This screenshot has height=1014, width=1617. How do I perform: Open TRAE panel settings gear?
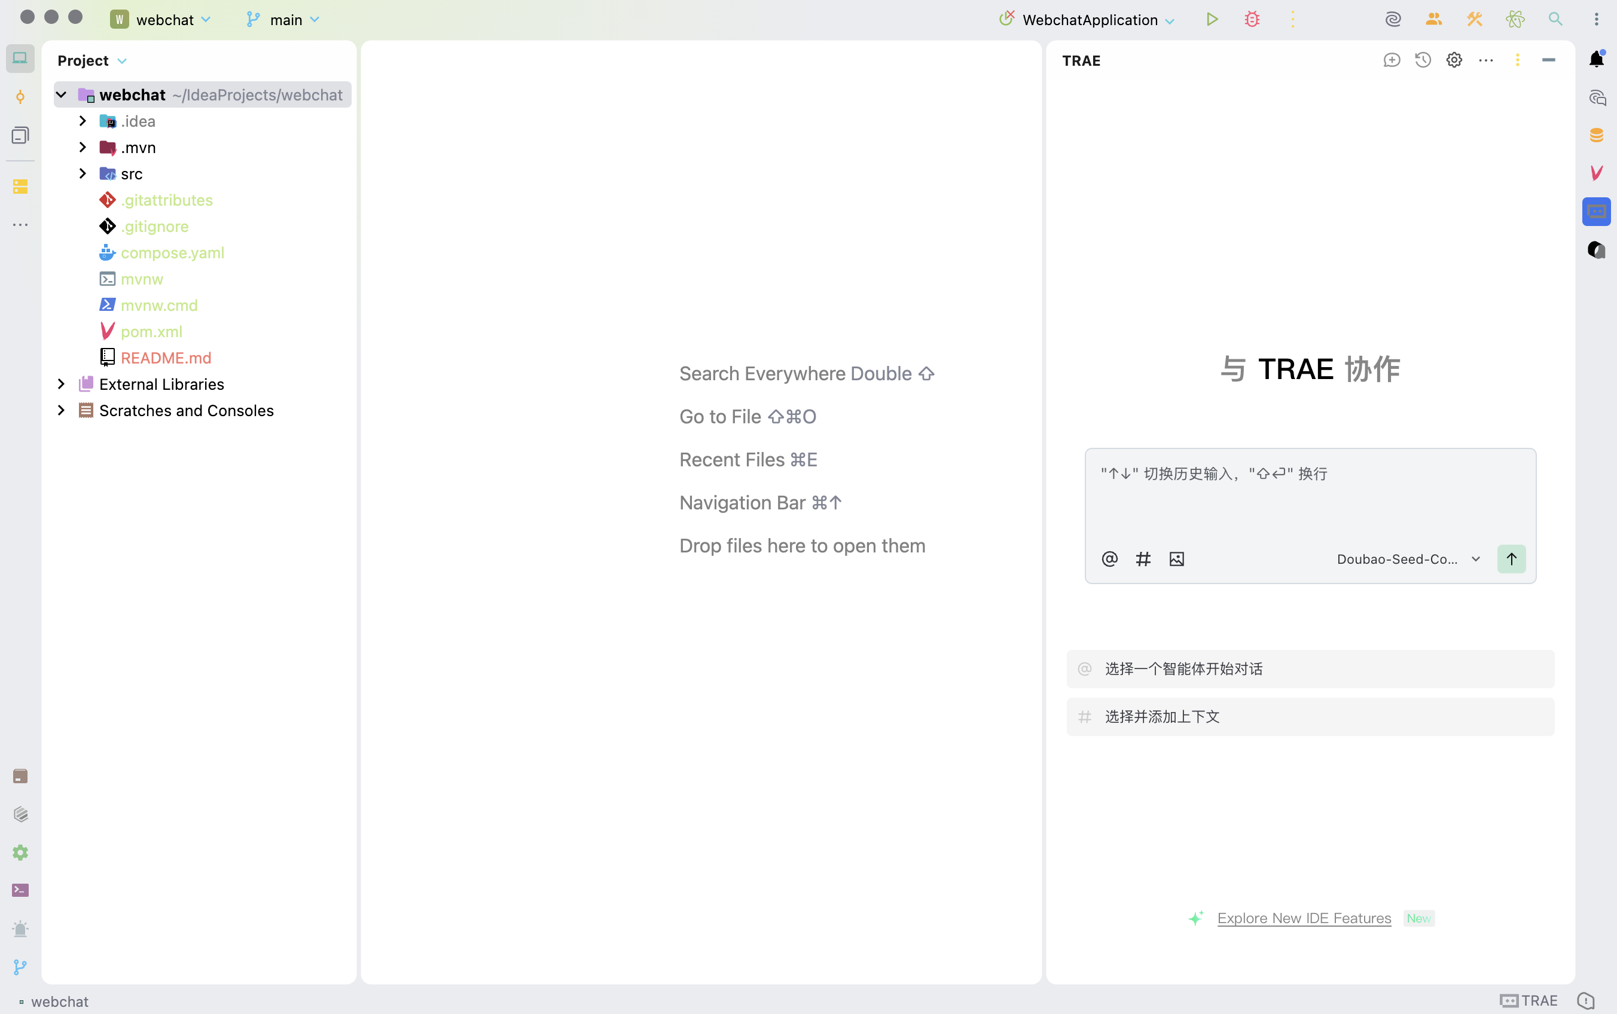pyautogui.click(x=1454, y=60)
